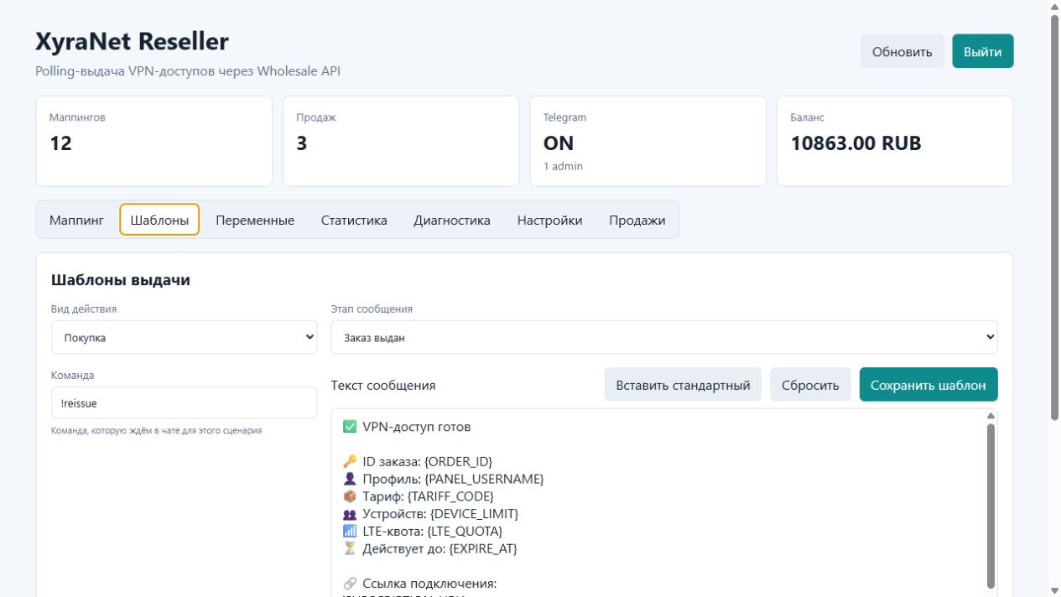
Task: Click the message textarea scrollbar
Action: [991, 506]
